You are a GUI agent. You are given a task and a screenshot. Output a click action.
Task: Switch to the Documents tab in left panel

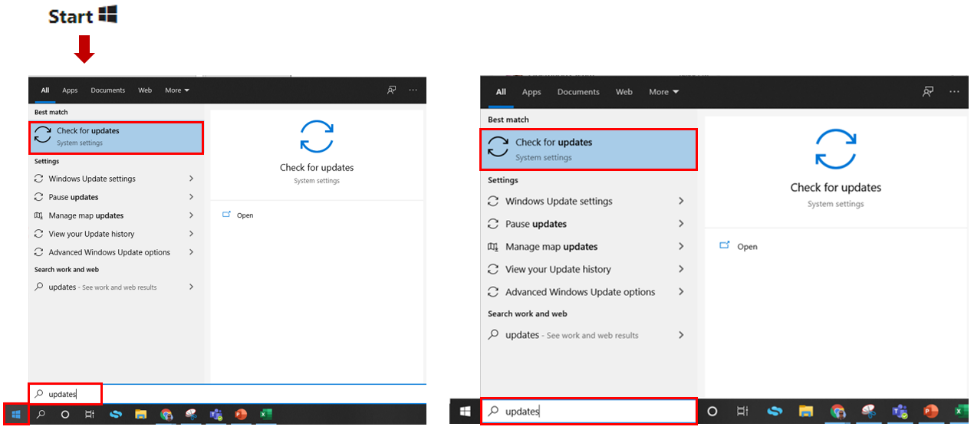click(x=107, y=90)
